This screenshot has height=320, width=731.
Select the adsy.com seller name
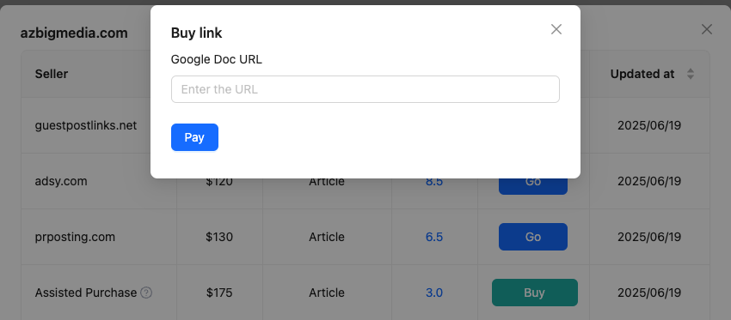click(x=61, y=181)
